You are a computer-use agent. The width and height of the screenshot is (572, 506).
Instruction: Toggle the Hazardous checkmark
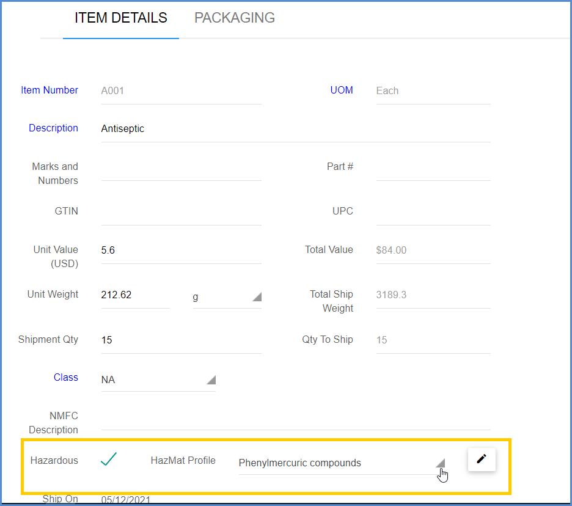pyautogui.click(x=108, y=460)
